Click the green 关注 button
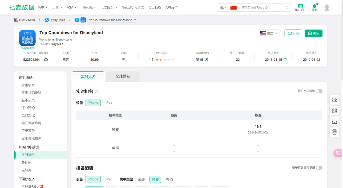The image size is (343, 188). coord(313,33)
